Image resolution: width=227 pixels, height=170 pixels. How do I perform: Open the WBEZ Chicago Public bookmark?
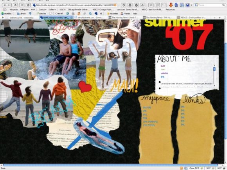(103, 9)
